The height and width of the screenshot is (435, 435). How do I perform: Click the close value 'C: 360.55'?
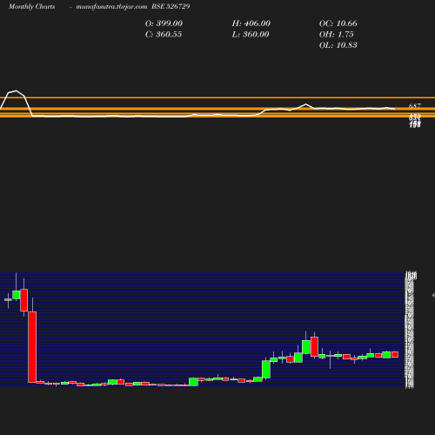click(164, 35)
